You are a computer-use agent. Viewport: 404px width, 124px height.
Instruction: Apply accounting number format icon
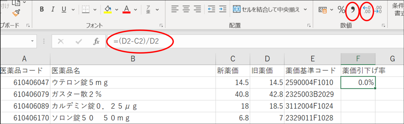[x=323, y=10]
